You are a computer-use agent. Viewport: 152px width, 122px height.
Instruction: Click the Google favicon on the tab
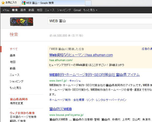[23, 3]
